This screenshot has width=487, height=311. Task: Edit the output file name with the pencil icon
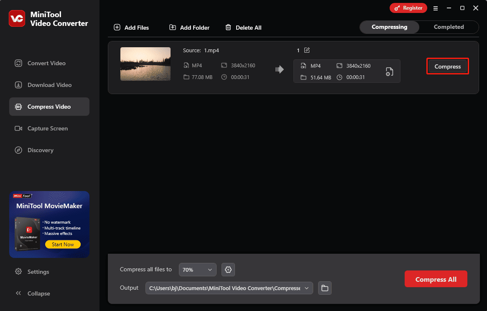coord(307,50)
